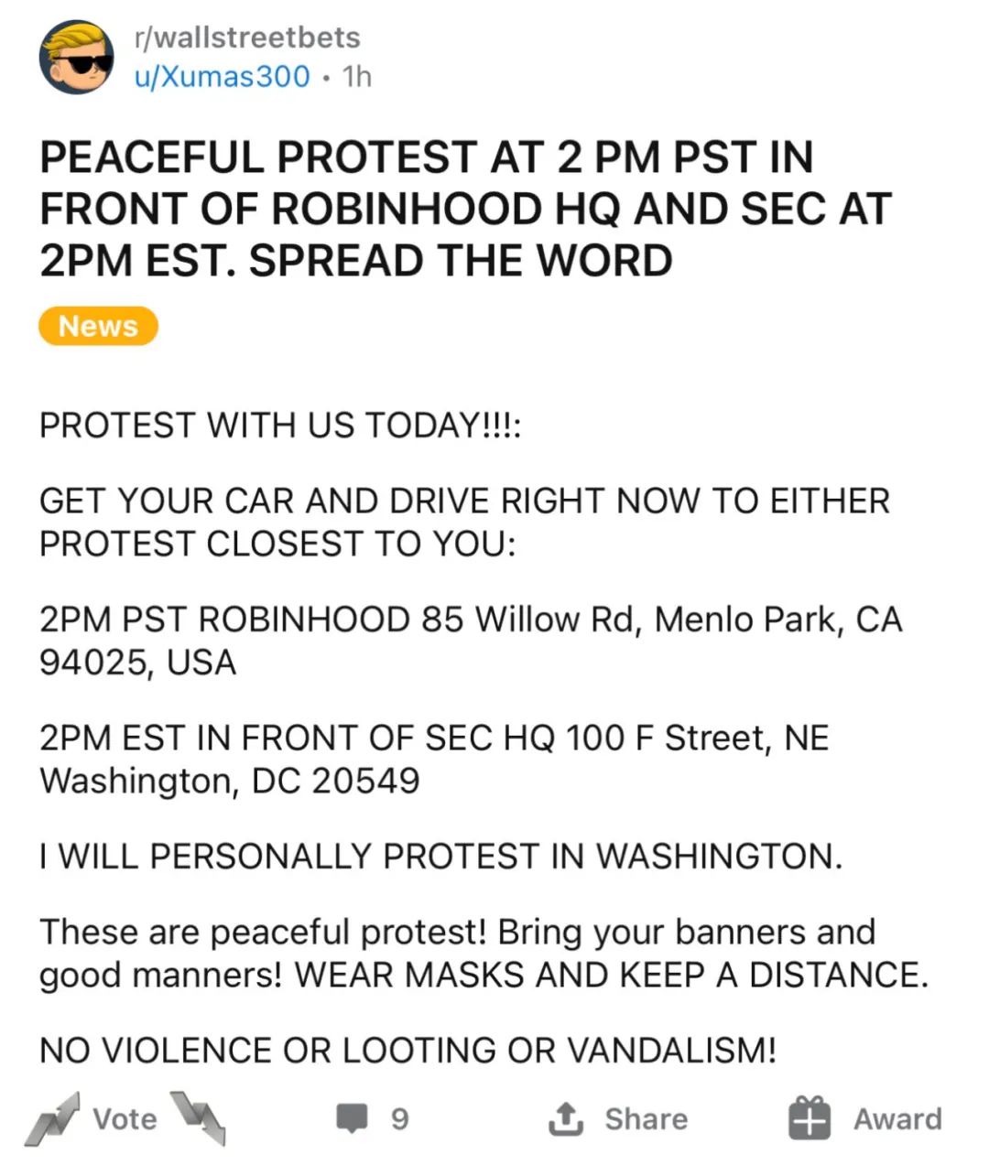Open comments via the speech bubble icon
This screenshot has height=1165, width=989.
click(x=352, y=1118)
